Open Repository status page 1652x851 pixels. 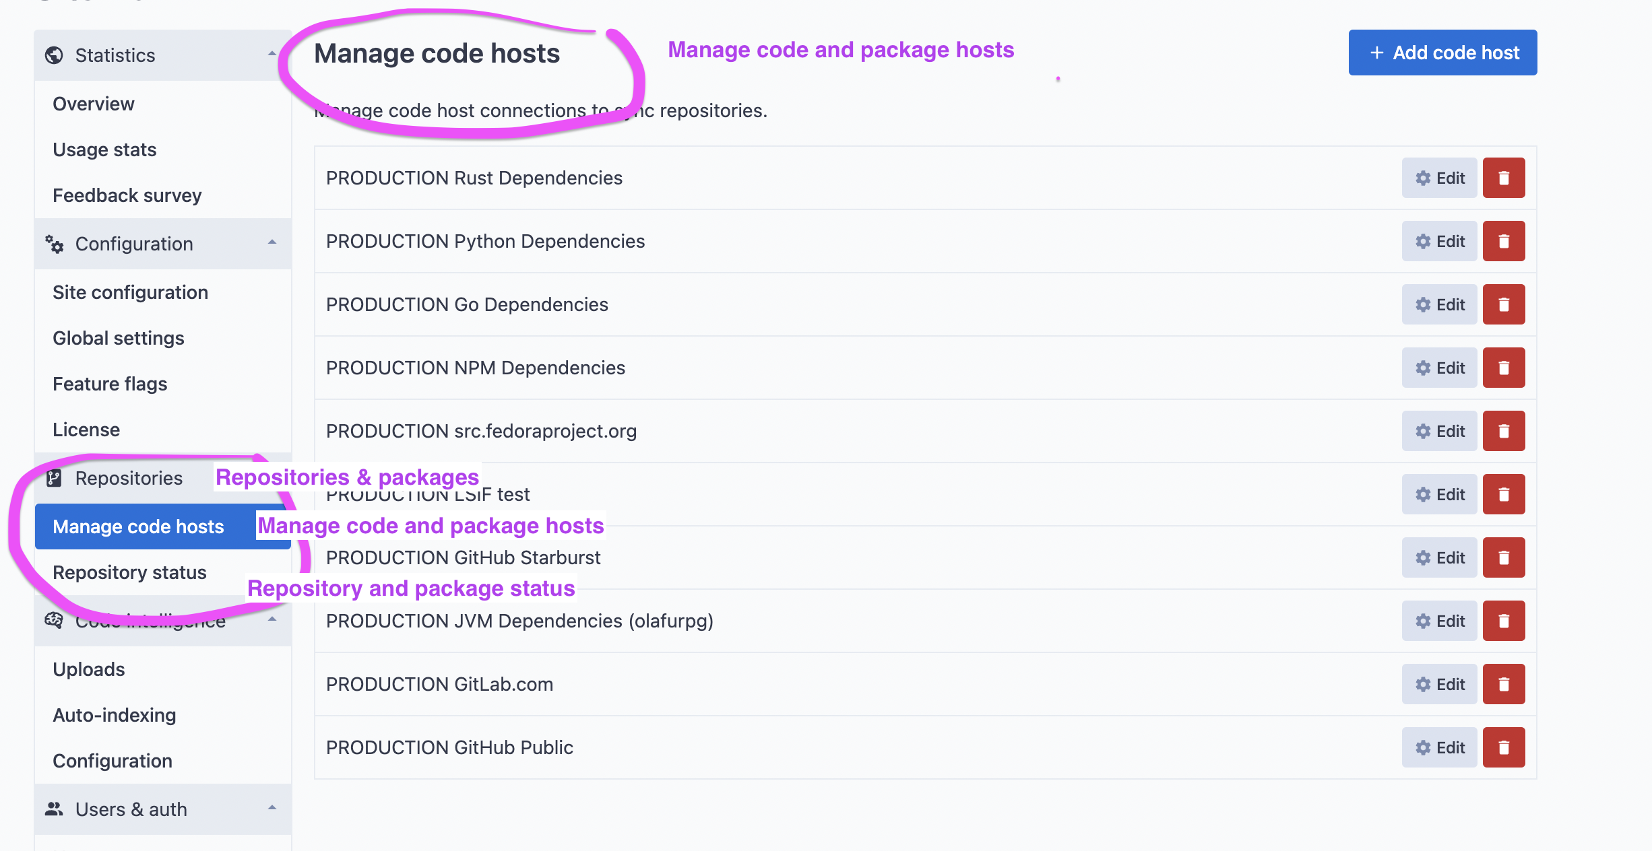point(129,572)
